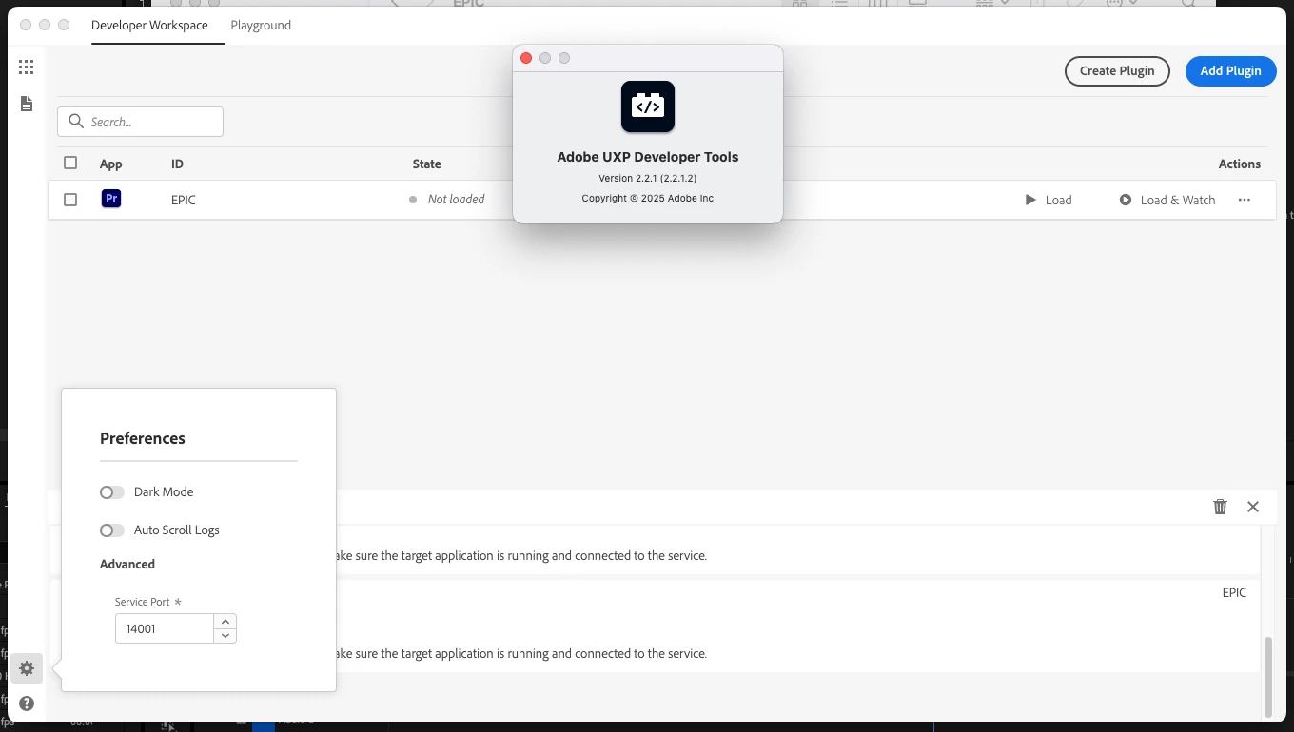Click the Not loaded state text
This screenshot has height=732, width=1294.
[x=456, y=199]
